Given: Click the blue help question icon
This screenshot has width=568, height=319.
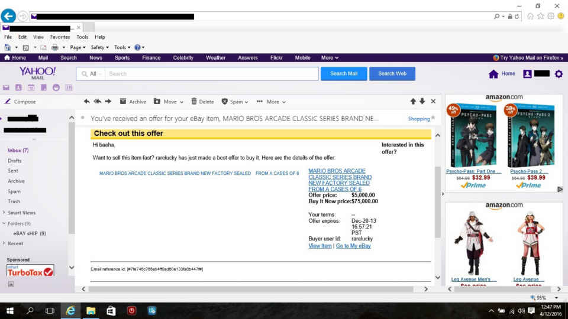Looking at the screenshot, I should (137, 47).
